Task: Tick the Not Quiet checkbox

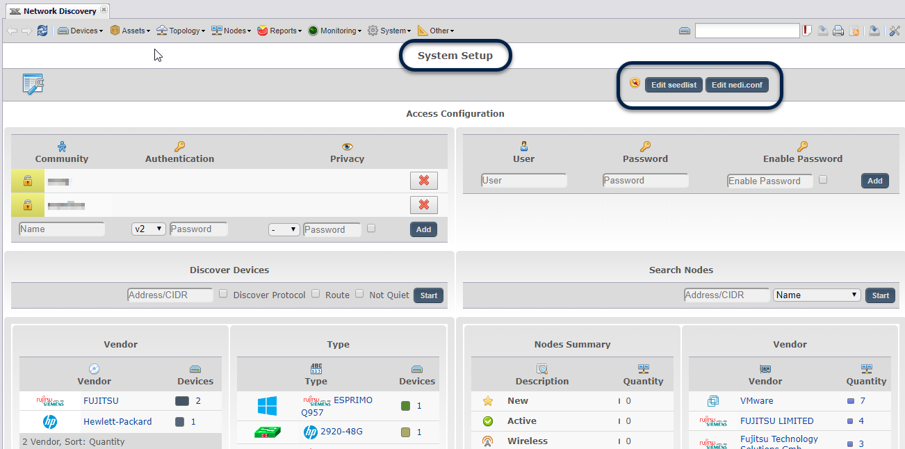Action: pyautogui.click(x=359, y=294)
